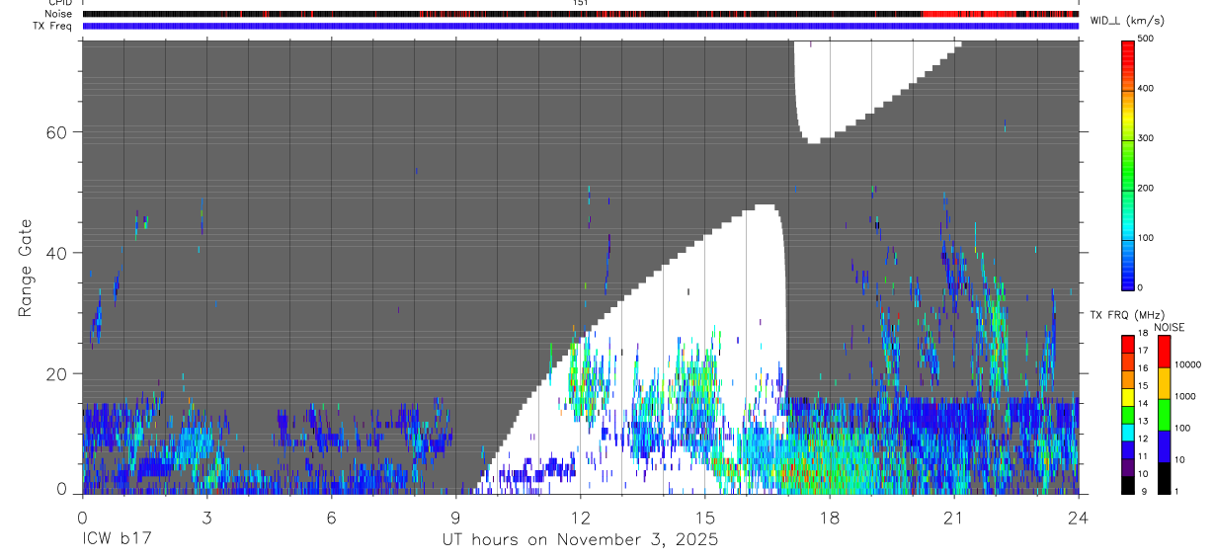This screenshot has height=560, width=1213.
Task: Click y-axis tick label 20
Action: (x=58, y=374)
